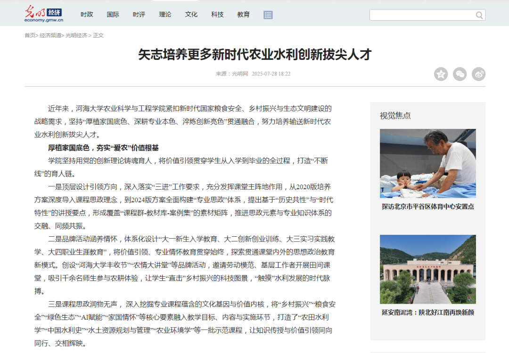
Task: Open the 国际 navigation menu item
Action: pos(113,15)
